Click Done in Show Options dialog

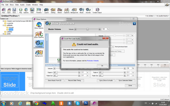click(x=130, y=85)
